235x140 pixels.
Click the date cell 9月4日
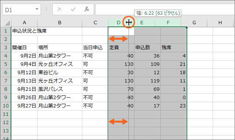24,64
